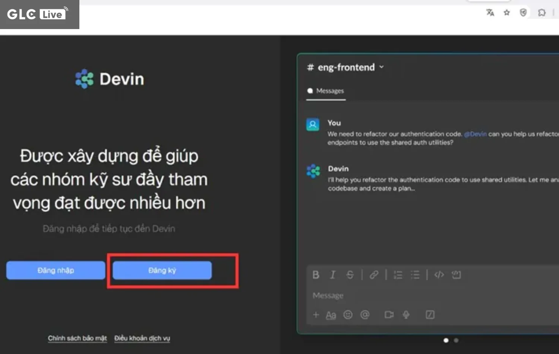The height and width of the screenshot is (354, 559).
Task: Click the video clip camera icon
Action: 389,315
